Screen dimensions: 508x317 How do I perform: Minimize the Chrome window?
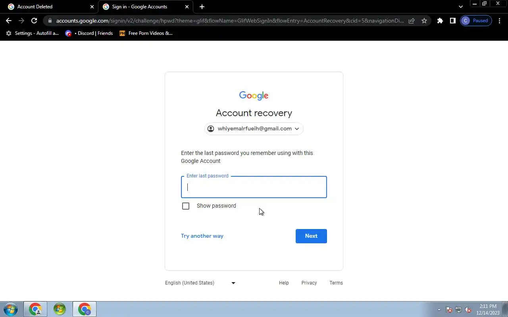point(474,4)
